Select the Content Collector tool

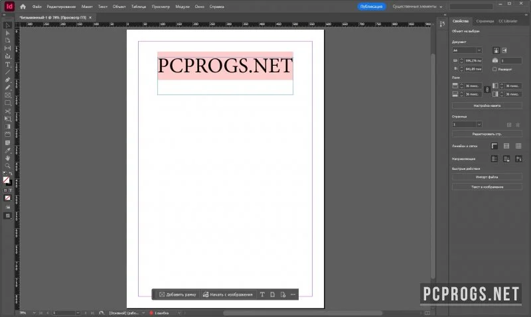pos(7,56)
